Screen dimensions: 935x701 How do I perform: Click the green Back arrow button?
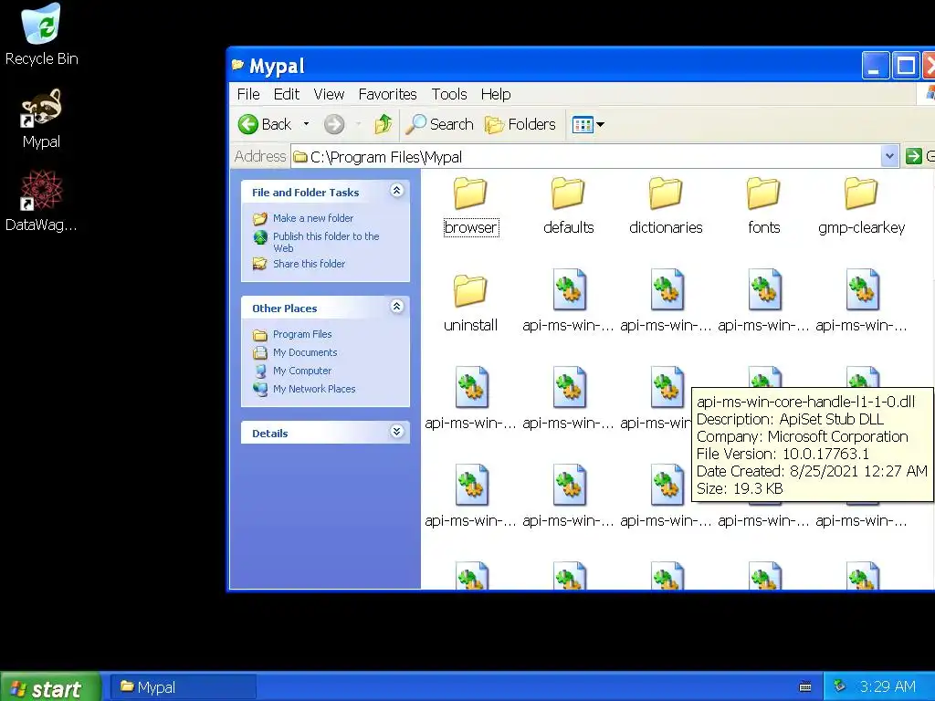(x=248, y=124)
